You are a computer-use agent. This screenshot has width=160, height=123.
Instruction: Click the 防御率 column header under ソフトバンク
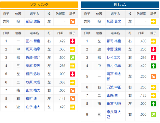(x=60, y=14)
